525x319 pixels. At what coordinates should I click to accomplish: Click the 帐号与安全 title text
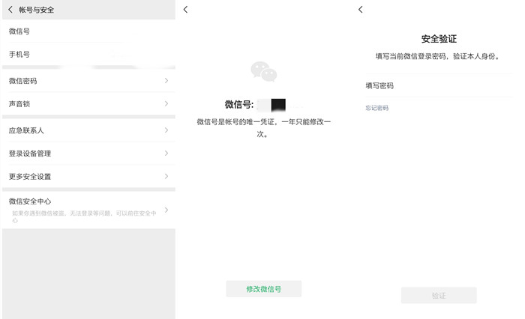[36, 10]
